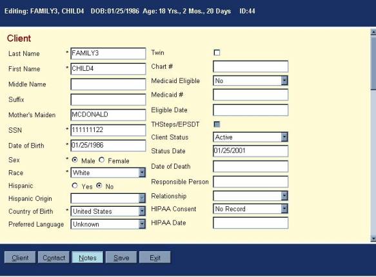Viewport: 376px width, 277px height.
Task: Click the Chart # input field
Action: coord(250,66)
